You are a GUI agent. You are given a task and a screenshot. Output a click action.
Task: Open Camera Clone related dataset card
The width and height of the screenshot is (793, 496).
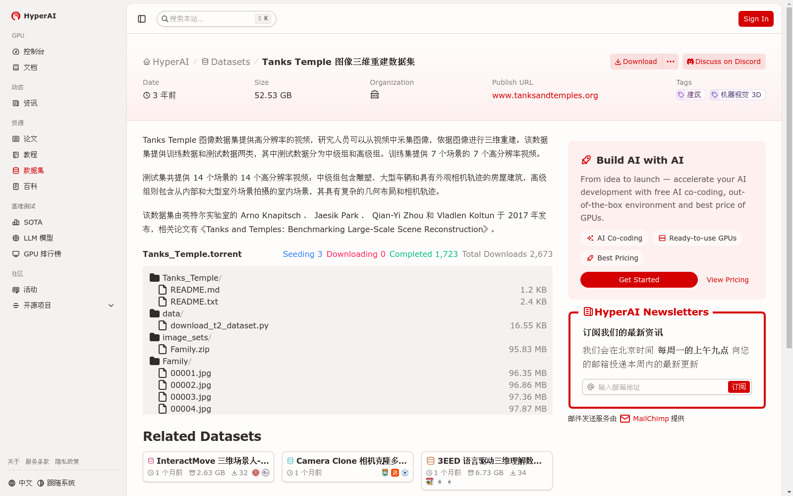tap(347, 467)
